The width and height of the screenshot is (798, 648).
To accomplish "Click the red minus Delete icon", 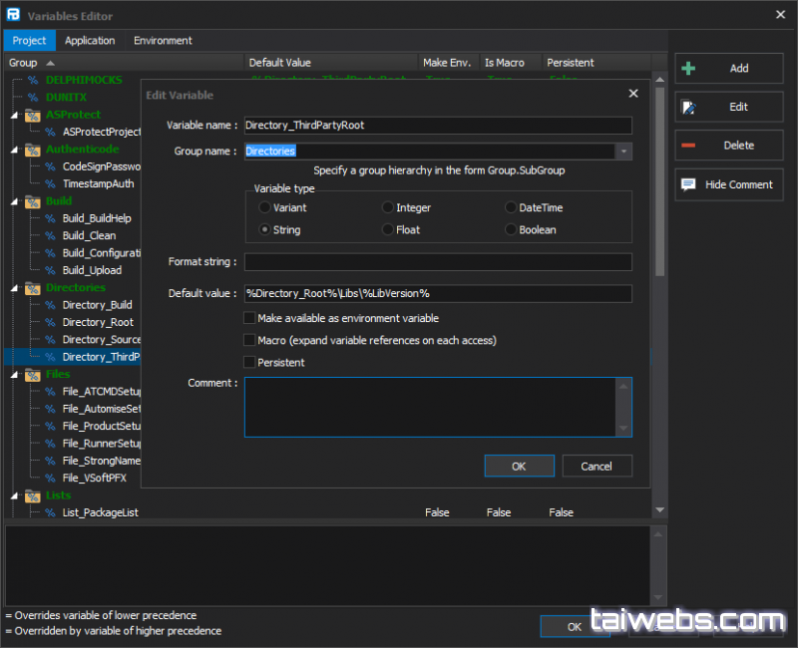I will (x=688, y=146).
